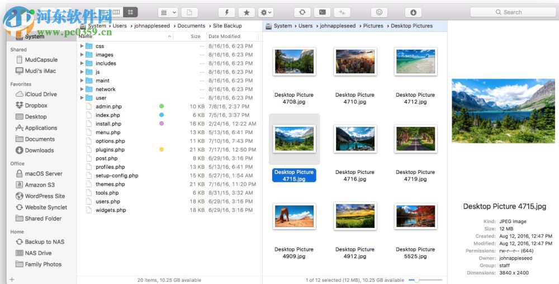Click the download arrow toolbar icon
This screenshot has height=284, width=559.
pos(413,12)
